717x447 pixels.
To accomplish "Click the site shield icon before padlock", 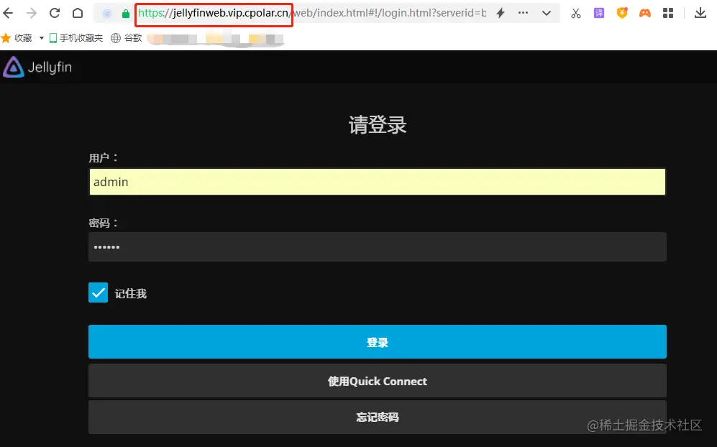I will [107, 14].
